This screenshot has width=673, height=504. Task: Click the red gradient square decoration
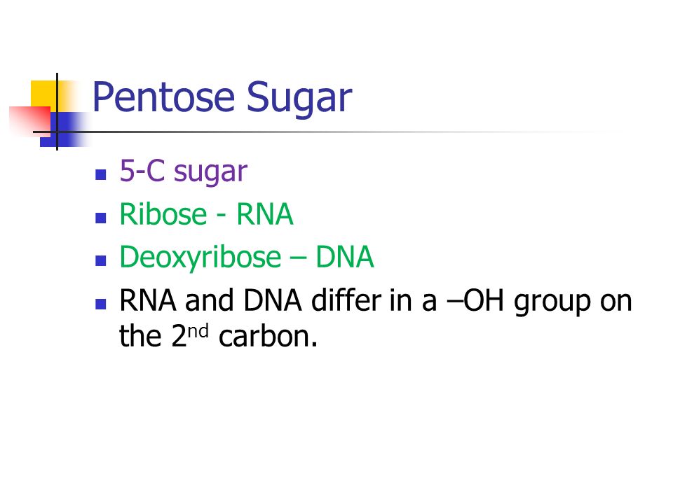[29, 120]
